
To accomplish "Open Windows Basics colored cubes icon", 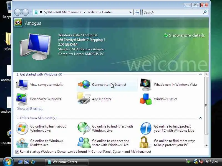I will click(146, 99).
